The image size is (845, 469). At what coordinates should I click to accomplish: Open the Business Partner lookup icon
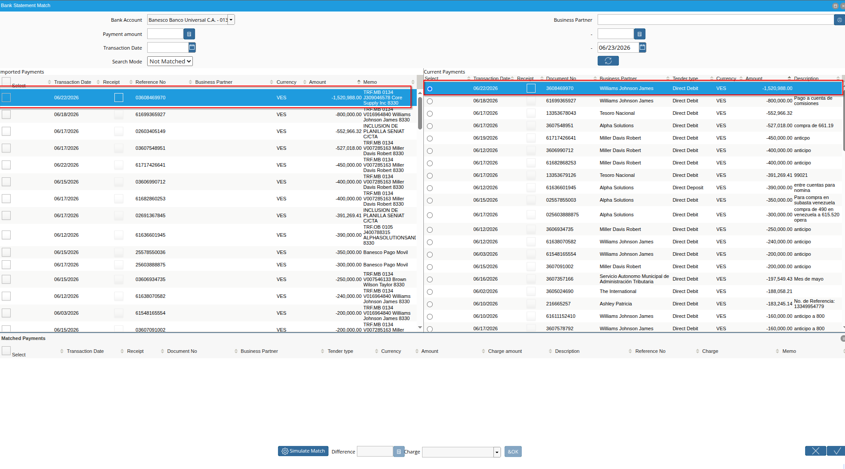point(839,20)
